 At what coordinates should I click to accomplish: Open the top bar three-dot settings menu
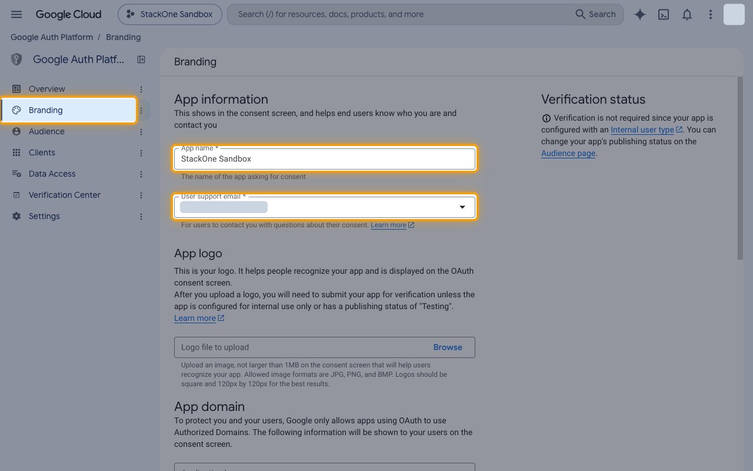tap(711, 14)
